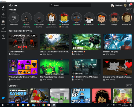This screenshot has height=107, width=134.
Task: Open the Avatar sidebar item
Action: (x=3, y=22)
